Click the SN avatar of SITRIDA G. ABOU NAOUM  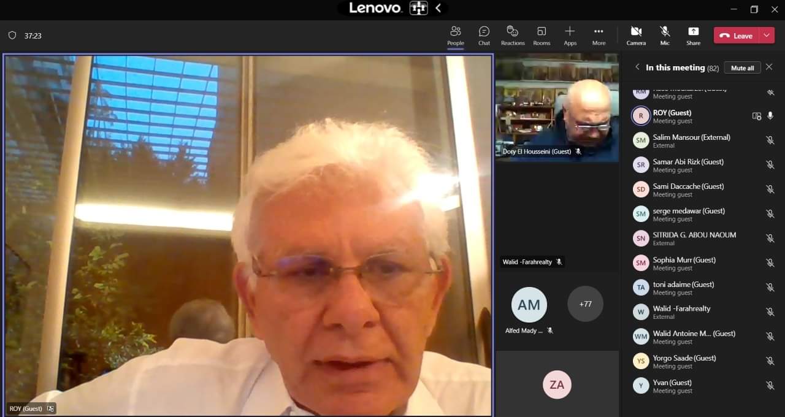click(641, 239)
